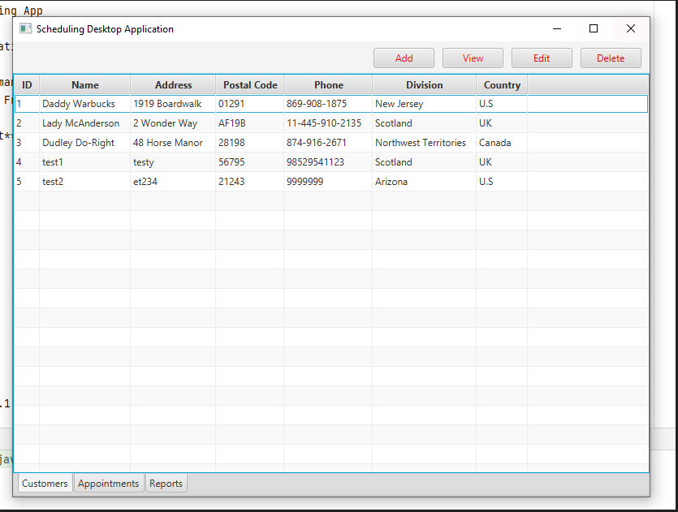Click the Address column header
678x512 pixels.
pos(173,84)
